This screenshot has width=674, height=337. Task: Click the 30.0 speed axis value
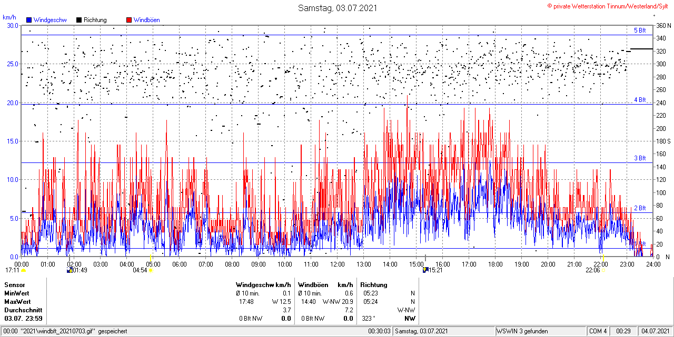pyautogui.click(x=12, y=25)
